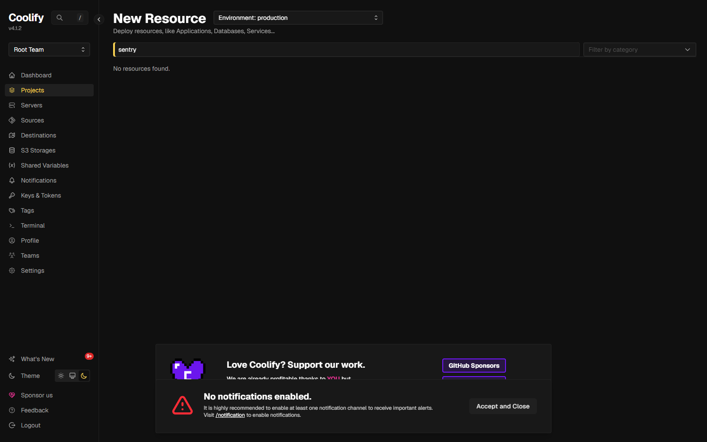Open the Feedback link
The height and width of the screenshot is (442, 707).
(x=49, y=410)
